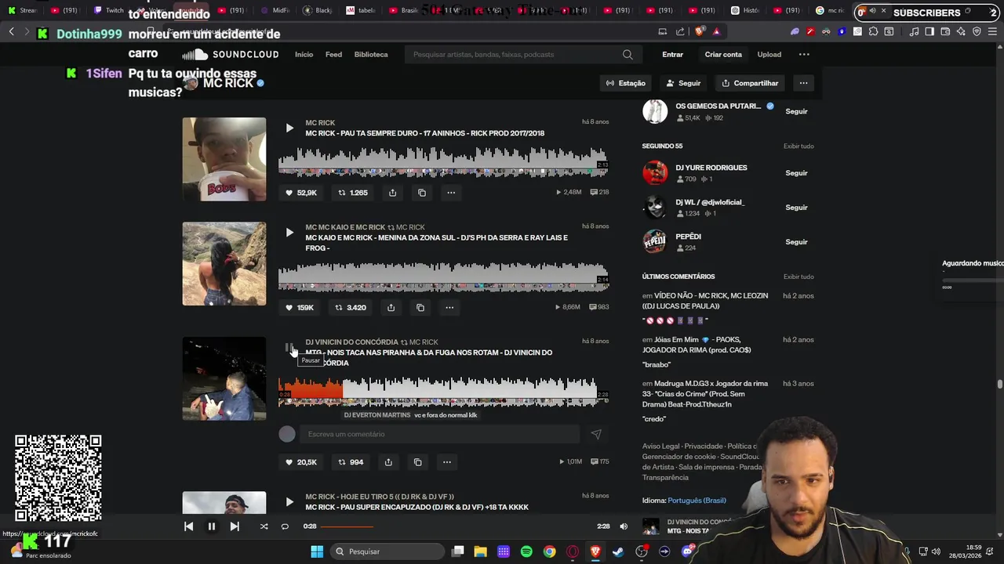
Task: Start the Estação station button
Action: pyautogui.click(x=625, y=83)
